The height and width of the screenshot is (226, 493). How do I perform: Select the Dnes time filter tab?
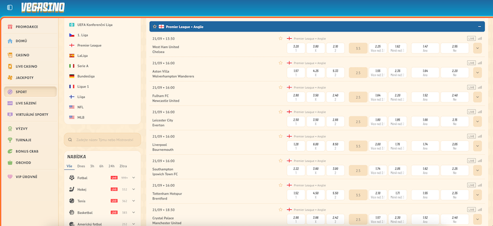pyautogui.click(x=81, y=166)
